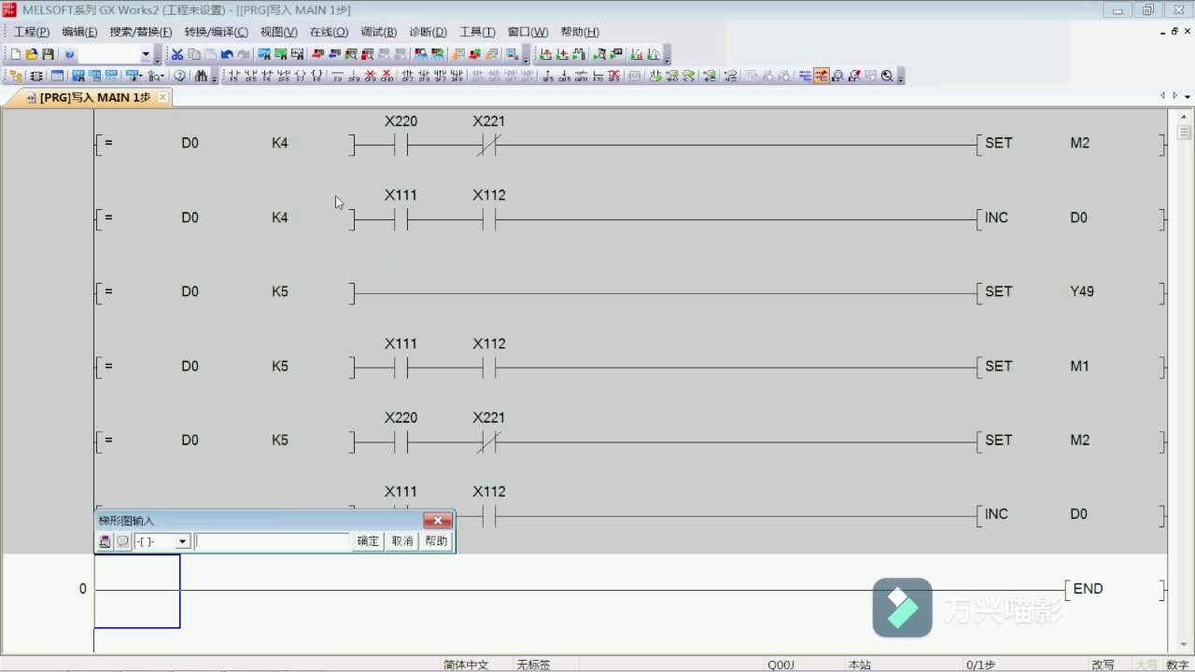Insert normally open contact F5 icon
The image size is (1195, 672).
point(233,76)
